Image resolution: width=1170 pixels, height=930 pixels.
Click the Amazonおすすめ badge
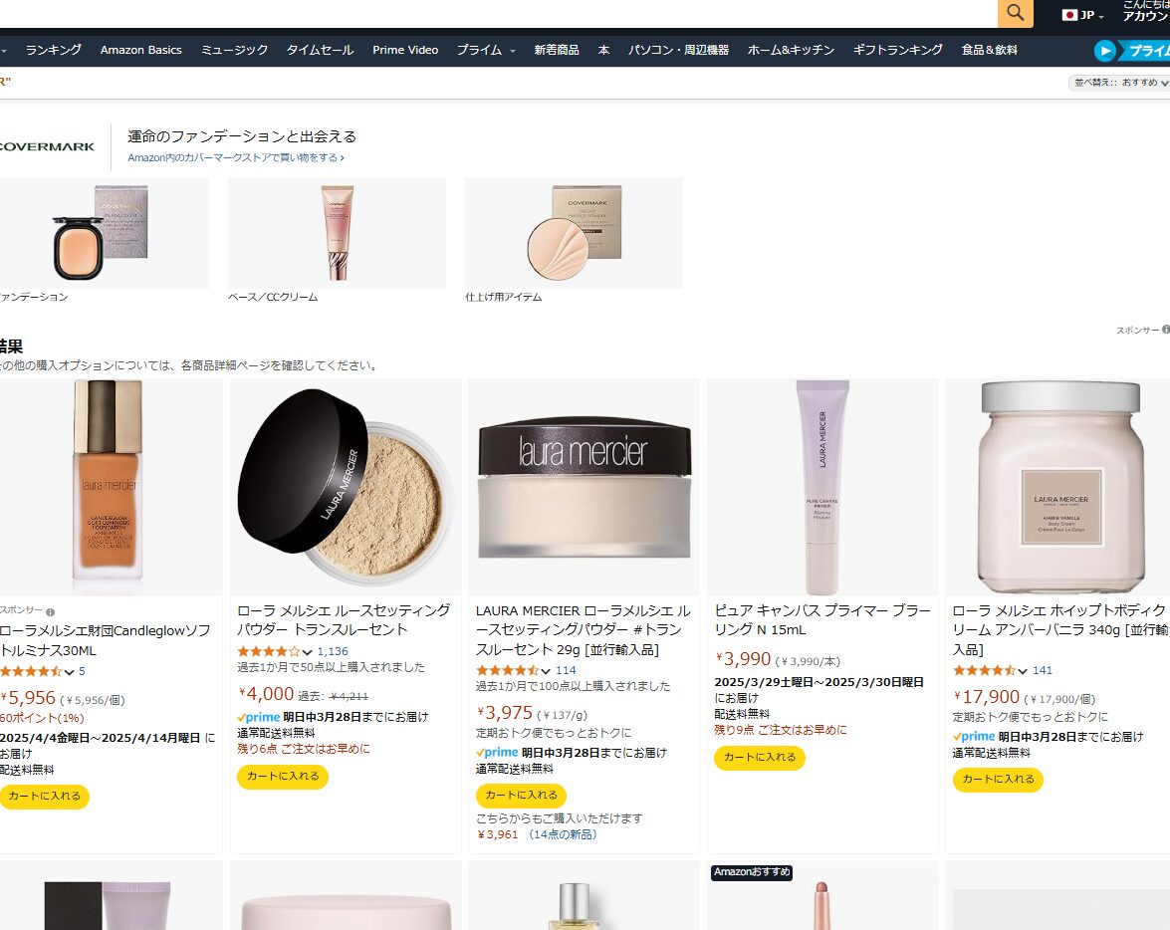pos(752,872)
